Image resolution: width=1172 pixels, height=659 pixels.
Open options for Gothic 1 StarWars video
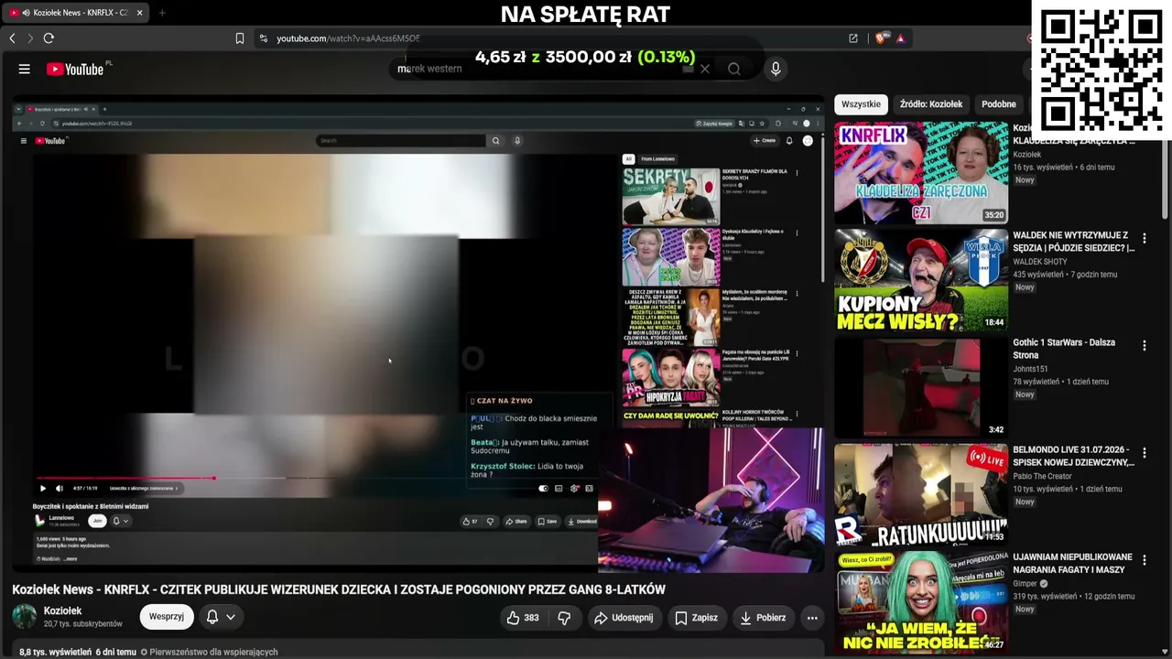point(1145,346)
